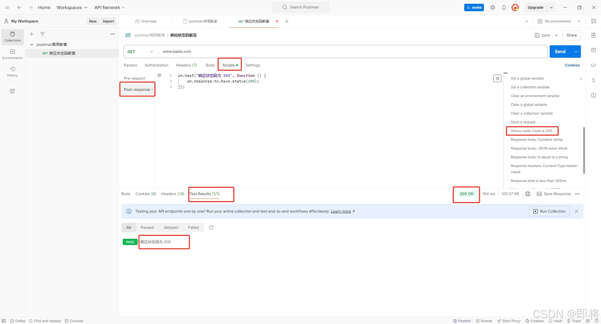Open script comment icon beside line 1
The height and width of the screenshot is (324, 601).
[x=159, y=76]
